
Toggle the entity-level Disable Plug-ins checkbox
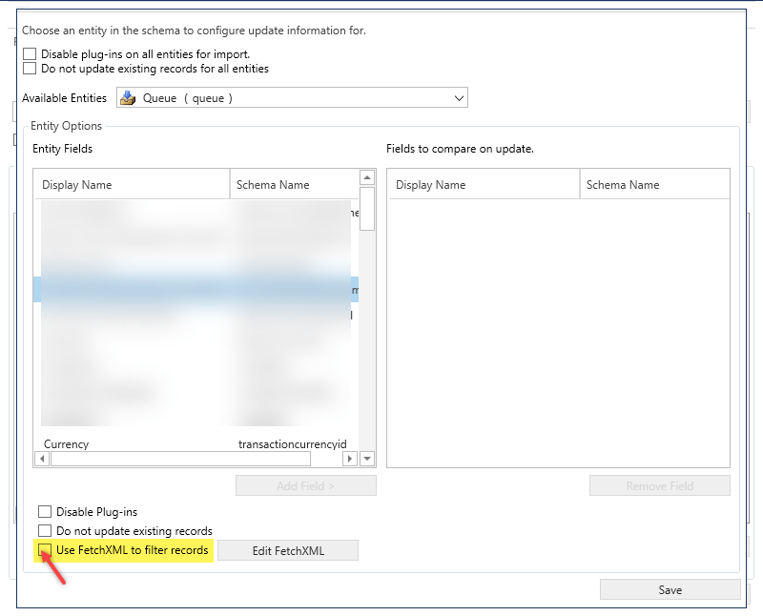[x=45, y=512]
